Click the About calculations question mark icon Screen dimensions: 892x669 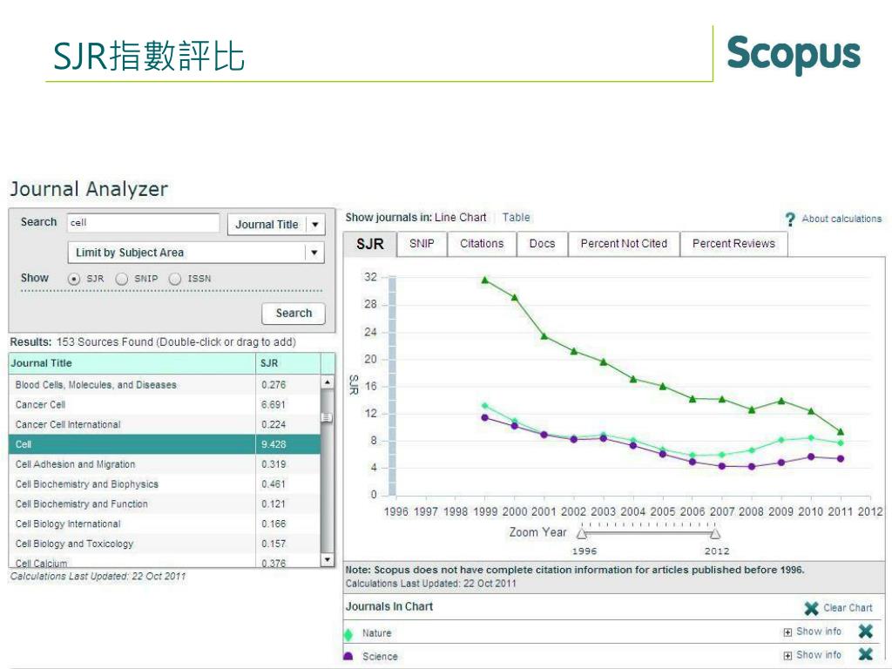coord(790,219)
